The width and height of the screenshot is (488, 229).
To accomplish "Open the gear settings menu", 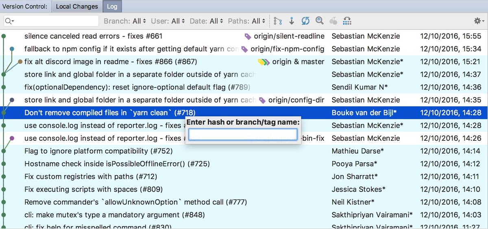I will pos(478,21).
